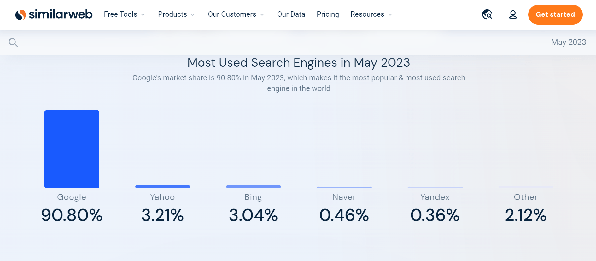Click the Google's market share subtitle text

[x=299, y=83]
